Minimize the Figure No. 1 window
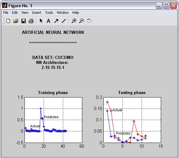 pyautogui.click(x=159, y=6)
